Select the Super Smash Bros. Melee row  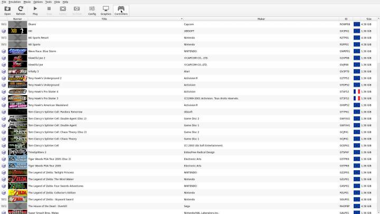tap(189, 212)
